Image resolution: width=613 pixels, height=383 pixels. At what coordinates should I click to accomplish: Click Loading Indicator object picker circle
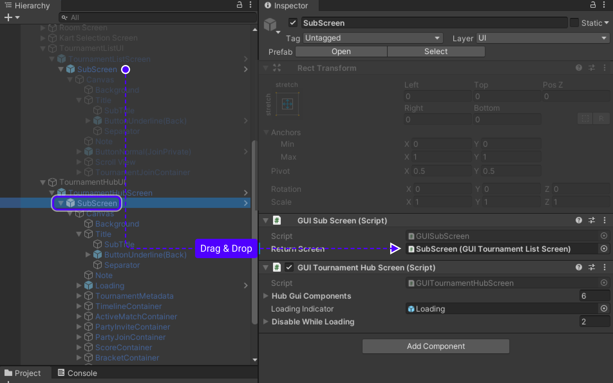click(604, 309)
